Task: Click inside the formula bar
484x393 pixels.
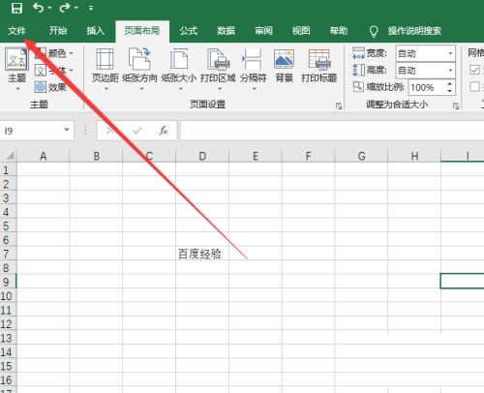Action: [x=332, y=131]
